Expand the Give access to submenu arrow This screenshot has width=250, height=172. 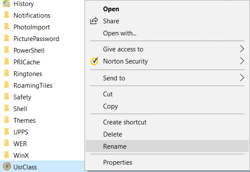[x=242, y=49]
